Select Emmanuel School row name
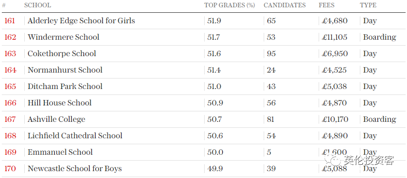The width and height of the screenshot is (407, 178). (60, 152)
